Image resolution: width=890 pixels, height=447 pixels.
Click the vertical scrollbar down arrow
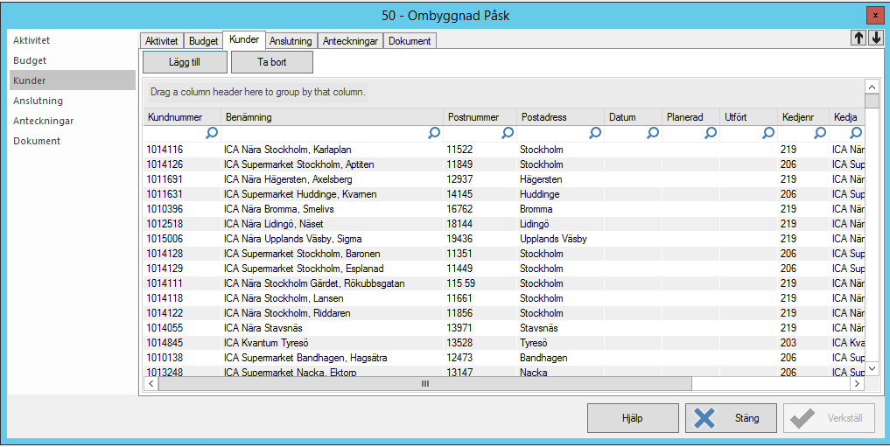point(872,369)
